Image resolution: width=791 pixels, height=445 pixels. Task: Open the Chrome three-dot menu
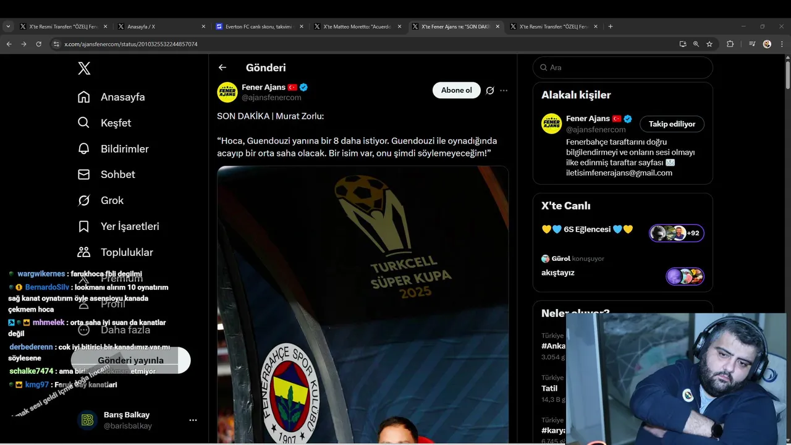coord(782,44)
